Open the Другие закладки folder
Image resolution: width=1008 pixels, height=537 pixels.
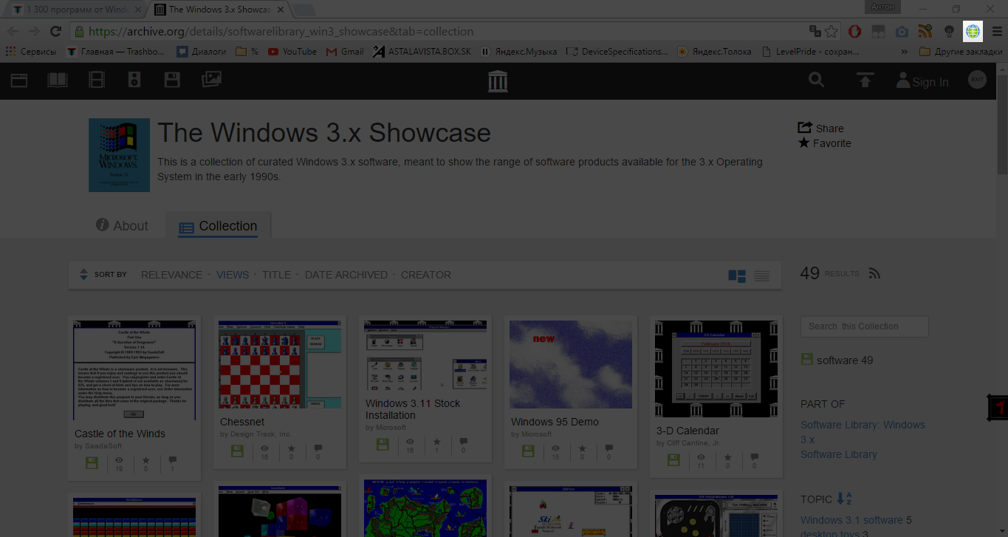click(x=961, y=52)
